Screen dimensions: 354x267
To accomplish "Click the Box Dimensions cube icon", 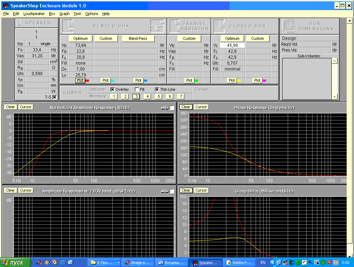I will [288, 26].
